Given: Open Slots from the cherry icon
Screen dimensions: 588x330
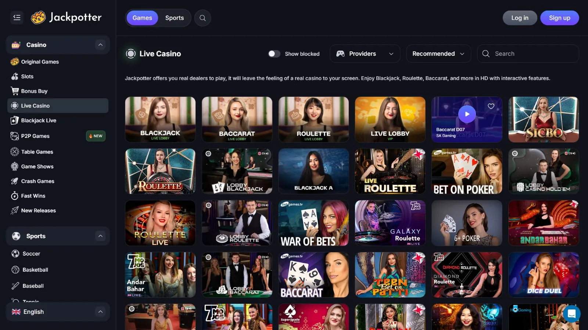Looking at the screenshot, I should tap(15, 77).
